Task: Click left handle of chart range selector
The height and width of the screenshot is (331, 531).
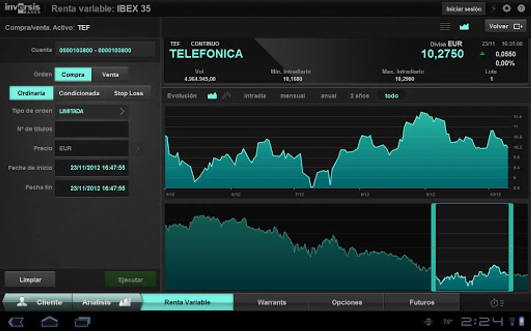Action: point(434,247)
